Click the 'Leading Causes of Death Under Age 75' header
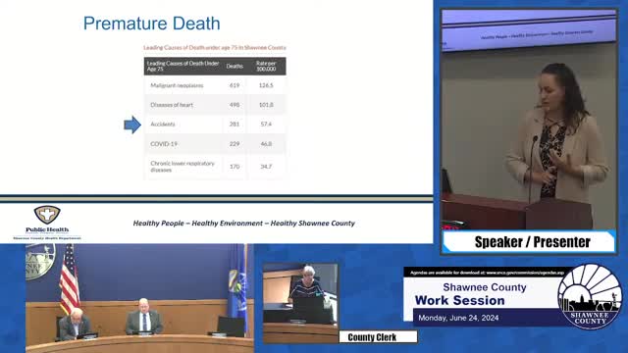The image size is (628, 353). [183, 66]
